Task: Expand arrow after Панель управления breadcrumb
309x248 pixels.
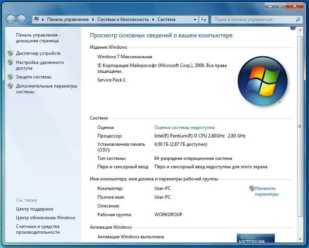Action: click(93, 20)
